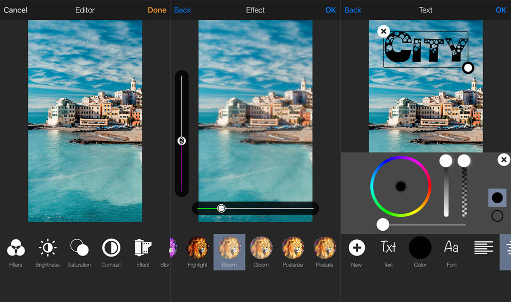This screenshot has height=302, width=511.
Task: Delete the CITY text box
Action: coord(383,31)
